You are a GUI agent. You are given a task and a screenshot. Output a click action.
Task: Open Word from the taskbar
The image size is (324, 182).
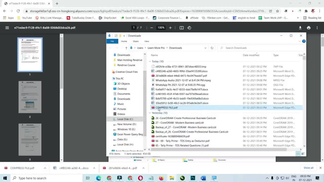pyautogui.click(x=203, y=178)
